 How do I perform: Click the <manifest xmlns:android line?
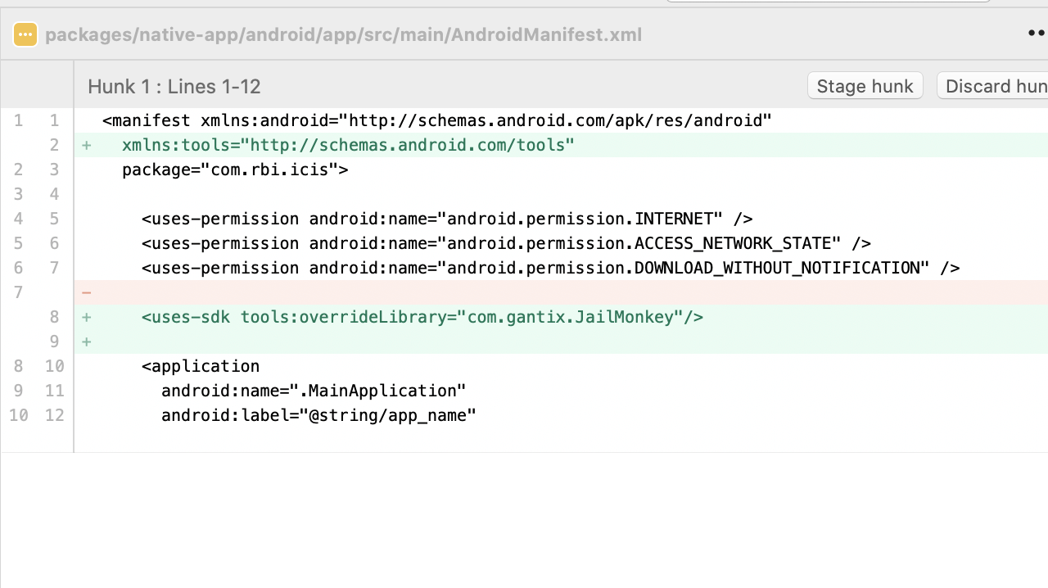pos(561,120)
